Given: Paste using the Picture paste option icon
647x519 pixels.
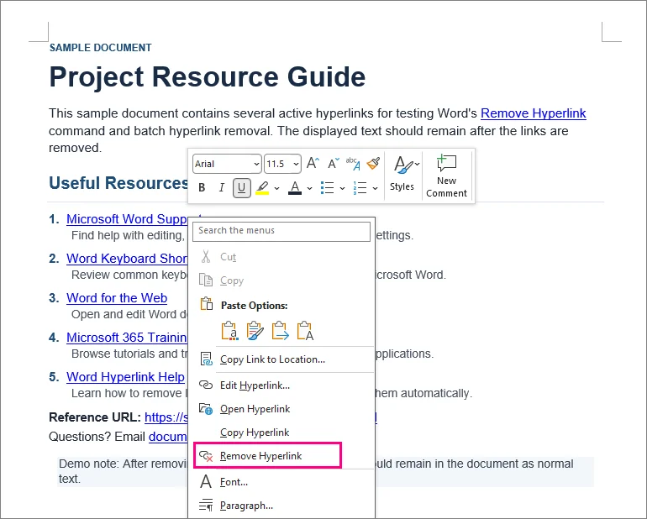Looking at the screenshot, I should pos(280,331).
